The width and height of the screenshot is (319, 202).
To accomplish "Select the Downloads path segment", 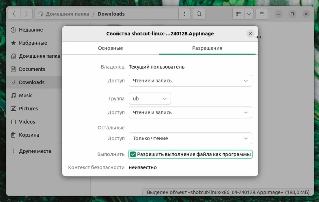I will point(111,14).
